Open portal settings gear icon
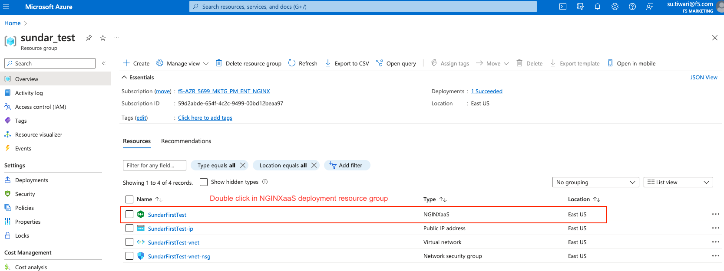 [615, 7]
